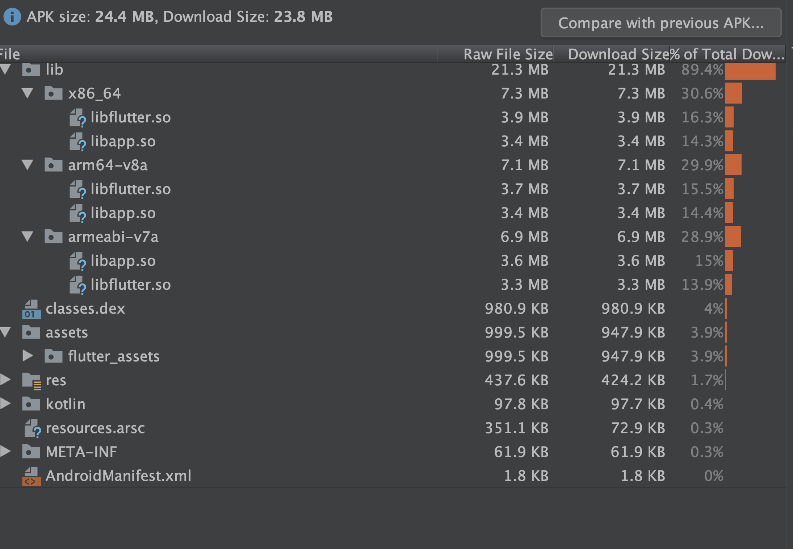Screen dimensions: 793x549
Task: Click the lib 89.4% size bar
Action: click(x=750, y=71)
